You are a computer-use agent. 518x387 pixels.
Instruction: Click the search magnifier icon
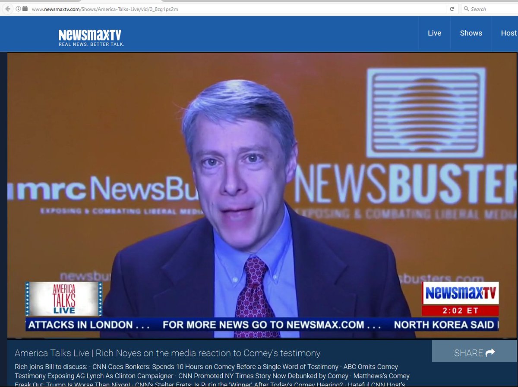466,9
